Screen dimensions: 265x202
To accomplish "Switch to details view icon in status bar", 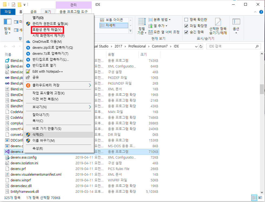I will 254,198.
